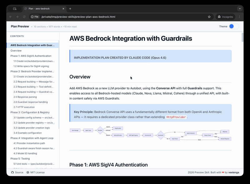The image size is (250, 184).
Task: Open section 2.7 HTTP execution
Action: pyautogui.click(x=24, y=107)
